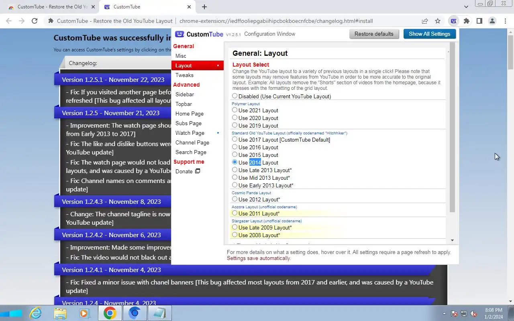Click the external link icon beside Donate
Image resolution: width=514 pixels, height=321 pixels.
coord(198,171)
